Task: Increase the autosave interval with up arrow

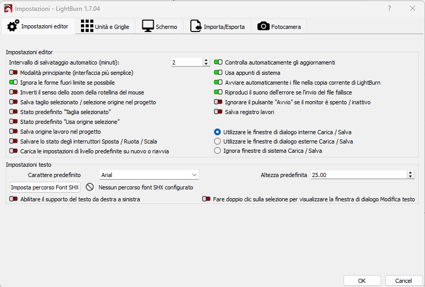Action: (x=206, y=60)
